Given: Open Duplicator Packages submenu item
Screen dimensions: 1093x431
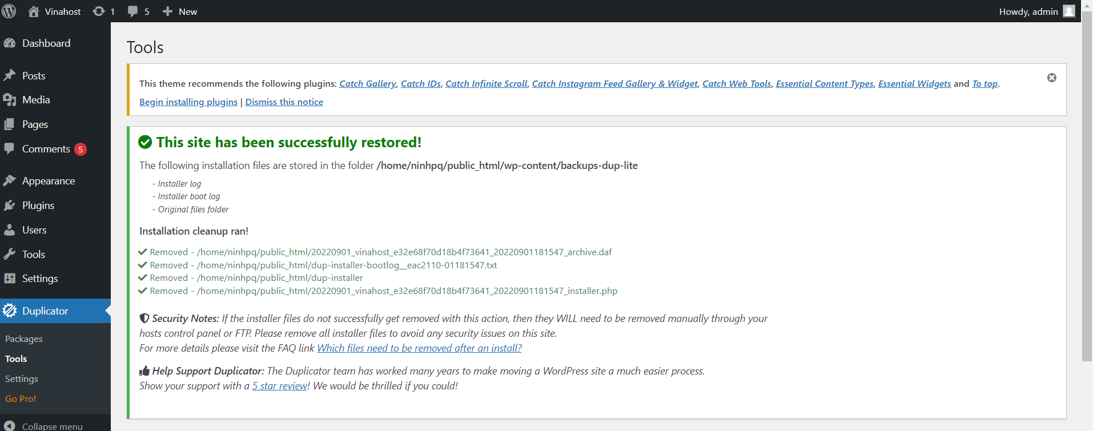Looking at the screenshot, I should [x=24, y=339].
